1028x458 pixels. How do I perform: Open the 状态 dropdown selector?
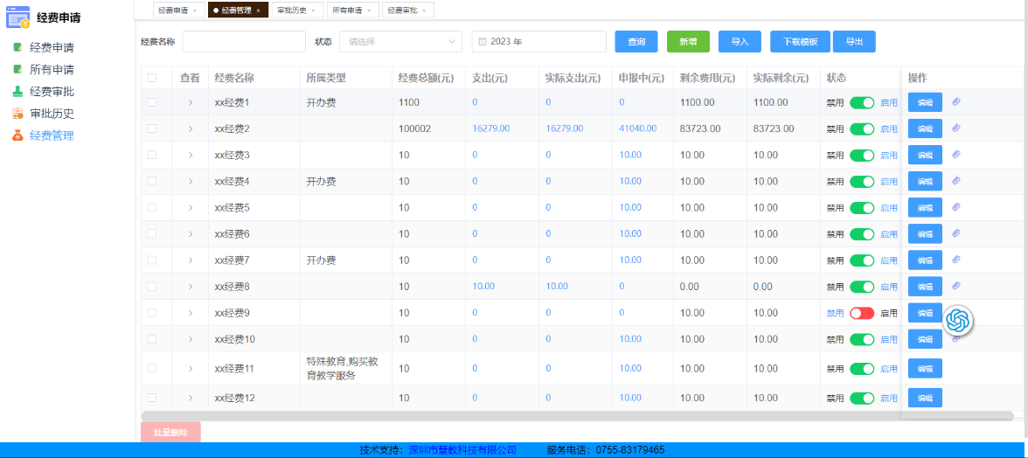[400, 41]
